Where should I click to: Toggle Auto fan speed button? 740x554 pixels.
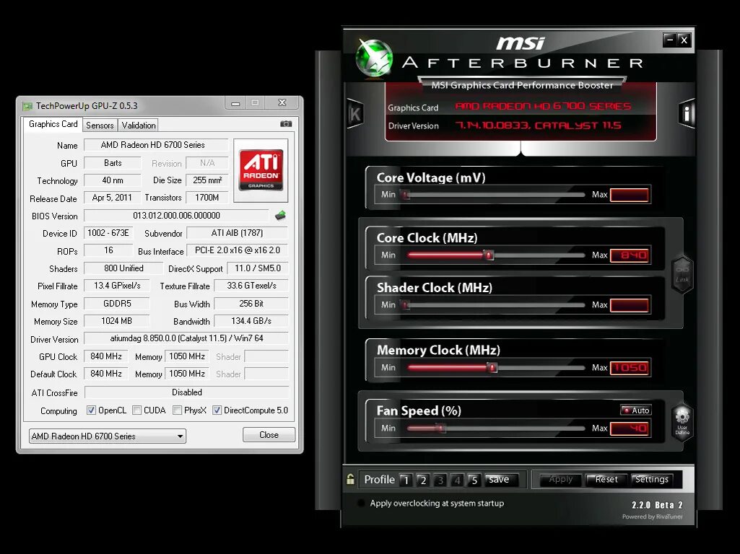tap(636, 410)
